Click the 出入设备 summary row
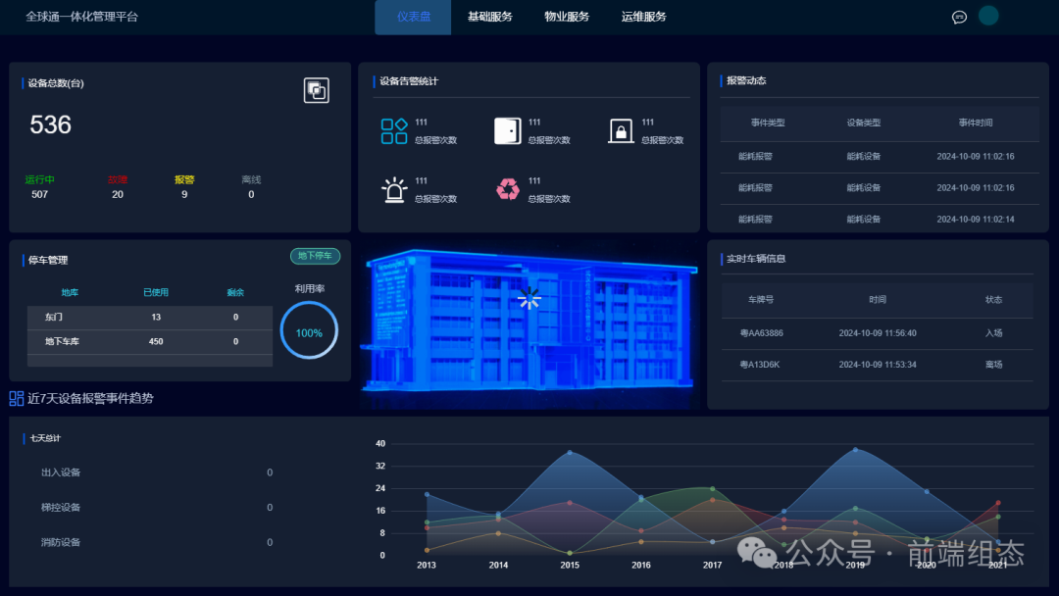Viewport: 1059px width, 596px height. (157, 472)
